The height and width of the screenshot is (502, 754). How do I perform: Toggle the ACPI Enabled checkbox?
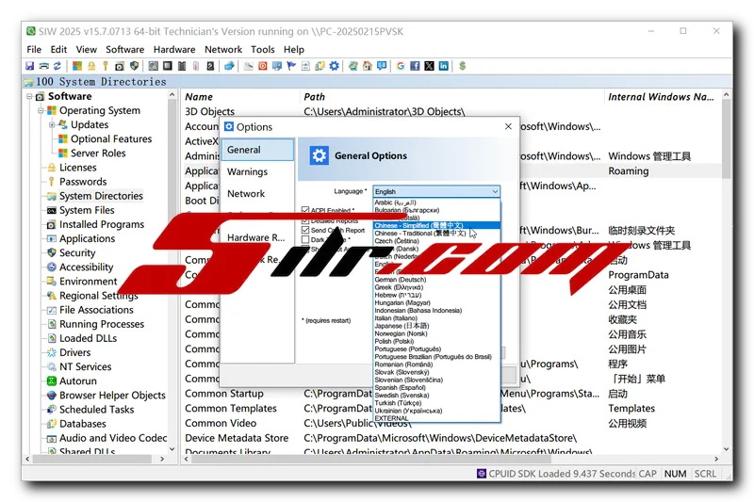[304, 210]
